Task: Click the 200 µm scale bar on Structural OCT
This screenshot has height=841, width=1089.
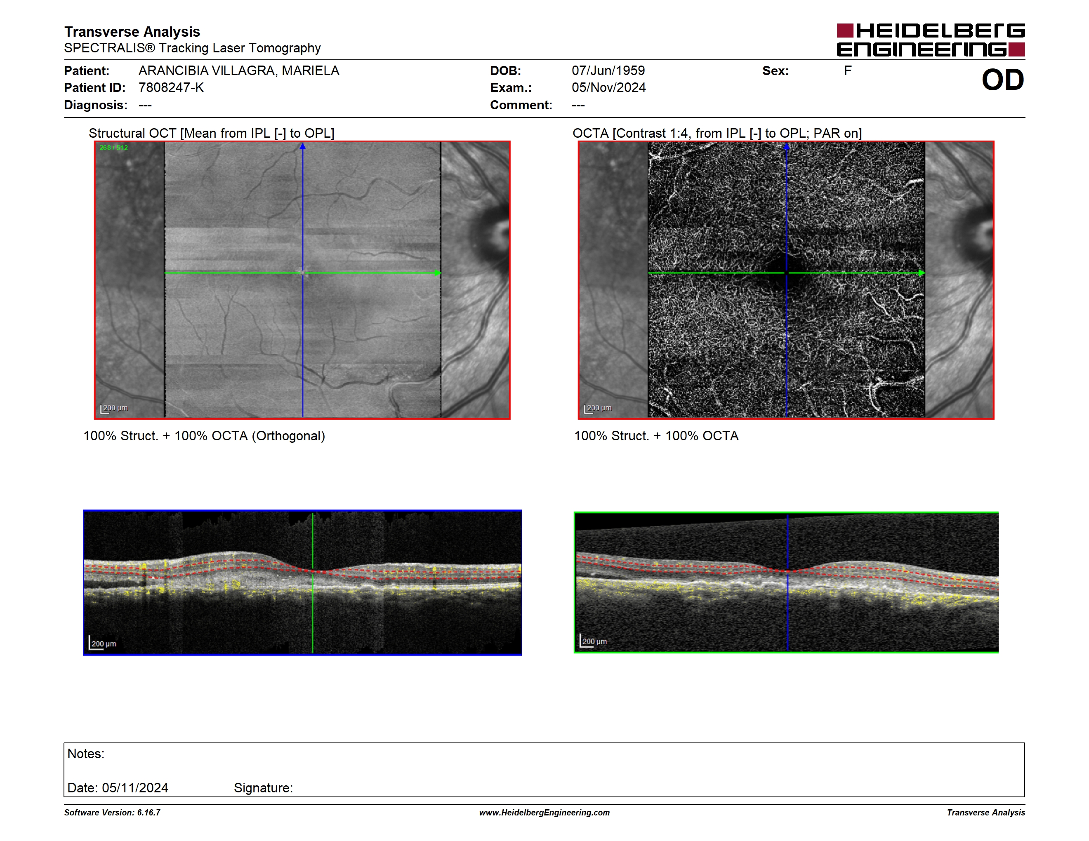Action: (114, 409)
